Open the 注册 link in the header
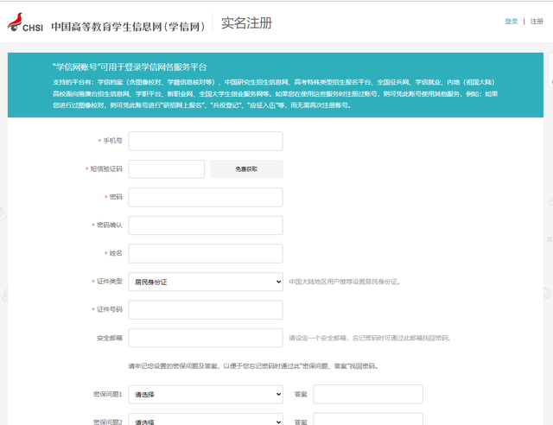 (x=537, y=22)
